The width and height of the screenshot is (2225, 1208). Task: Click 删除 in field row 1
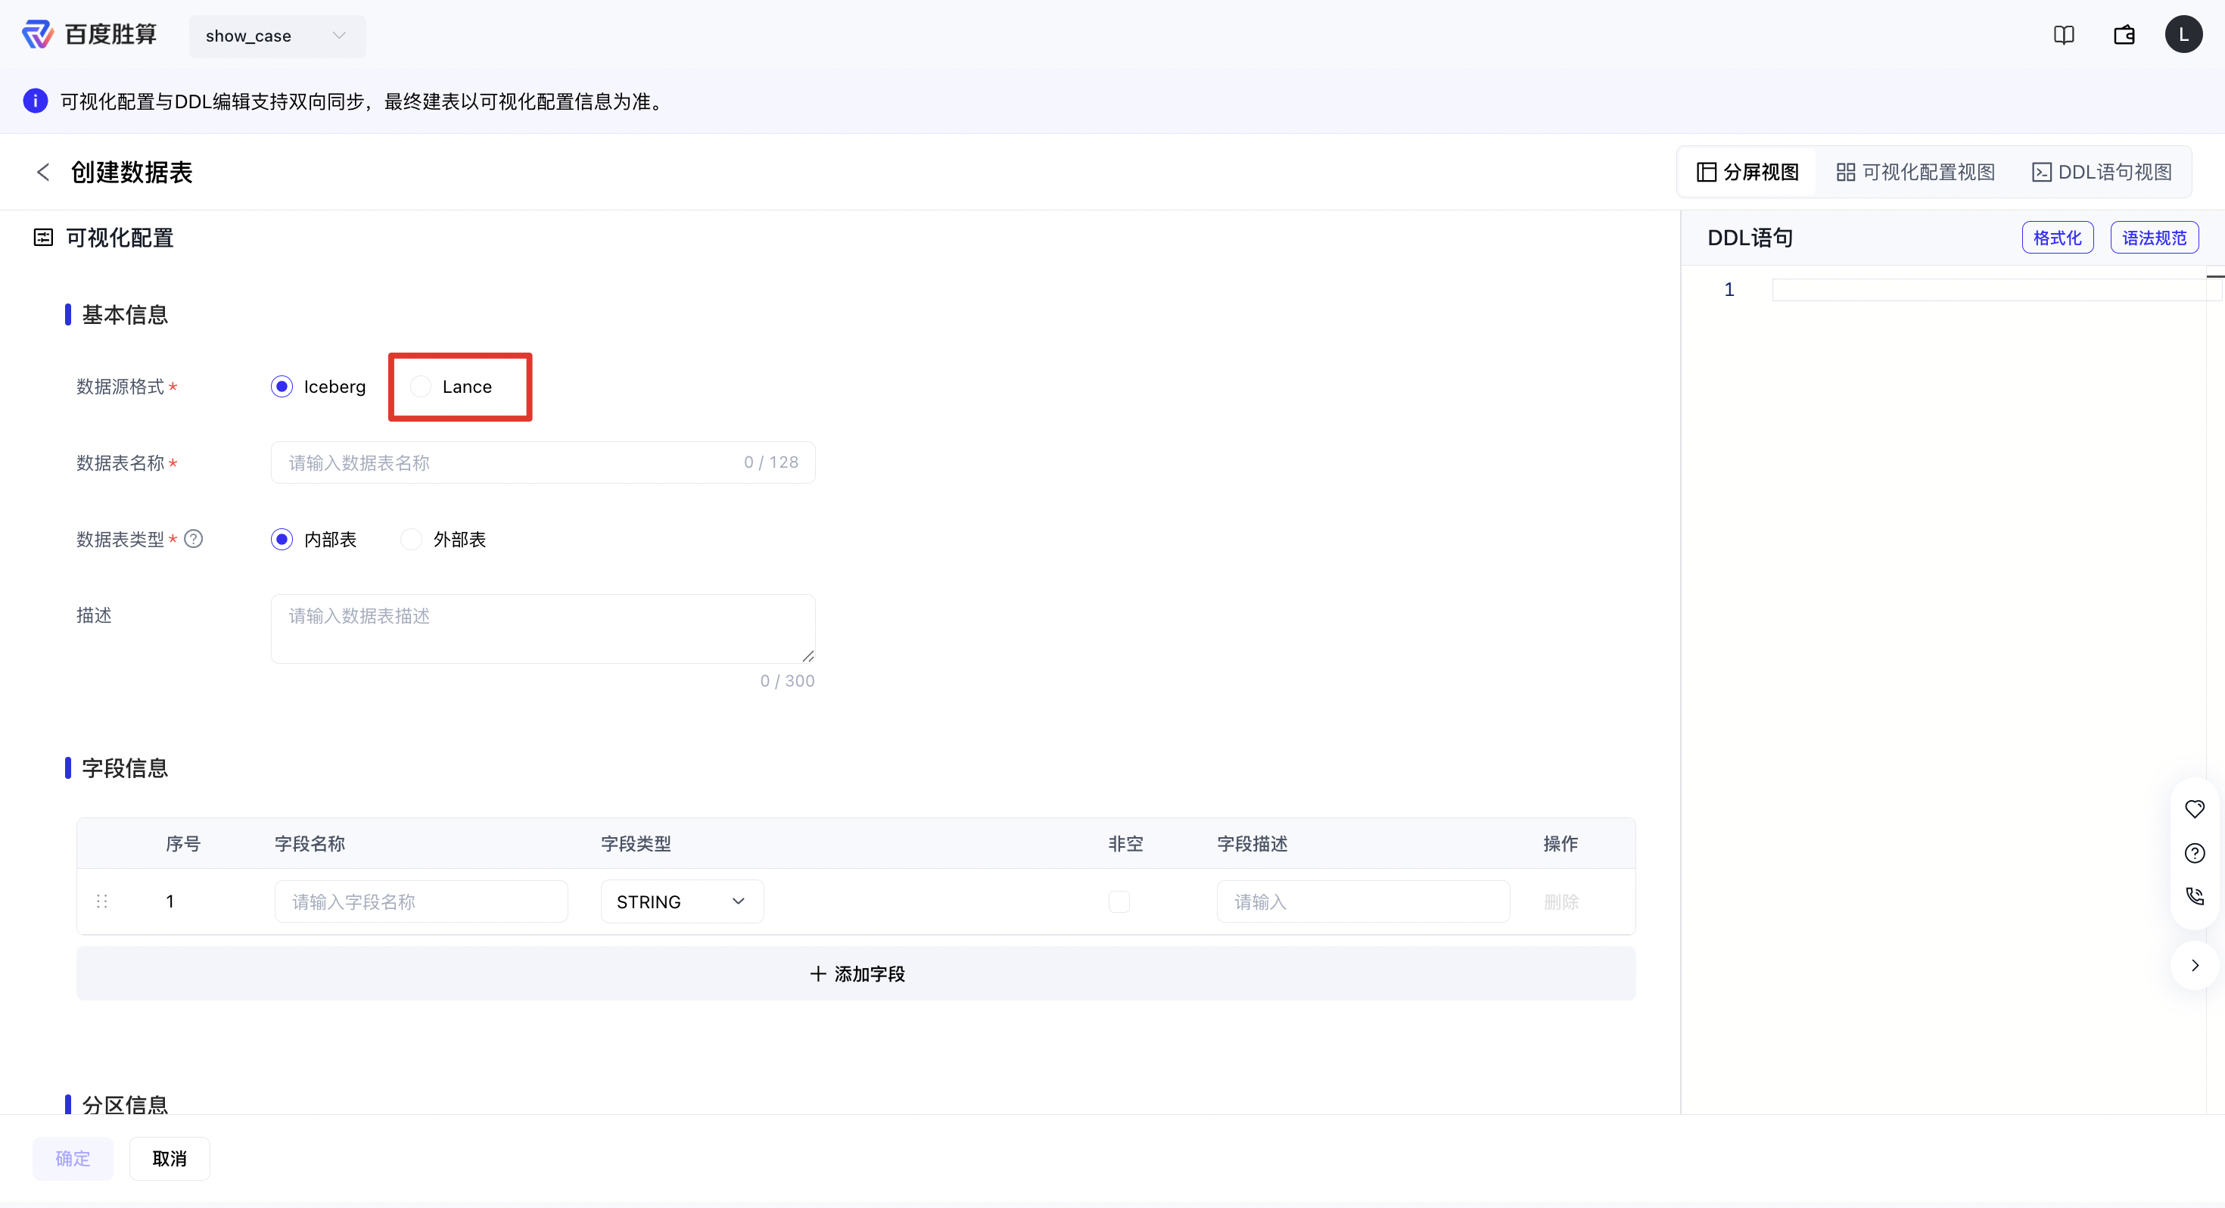click(1561, 901)
